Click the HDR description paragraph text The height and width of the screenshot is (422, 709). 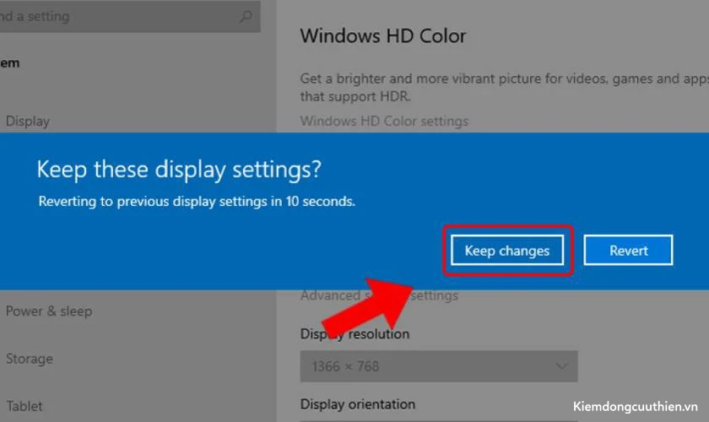[x=504, y=87]
